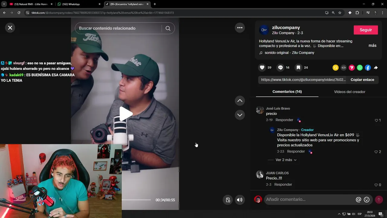Reply to José Luis Bravo's comment
Viewport: 387px width, 218px height.
pos(284,120)
